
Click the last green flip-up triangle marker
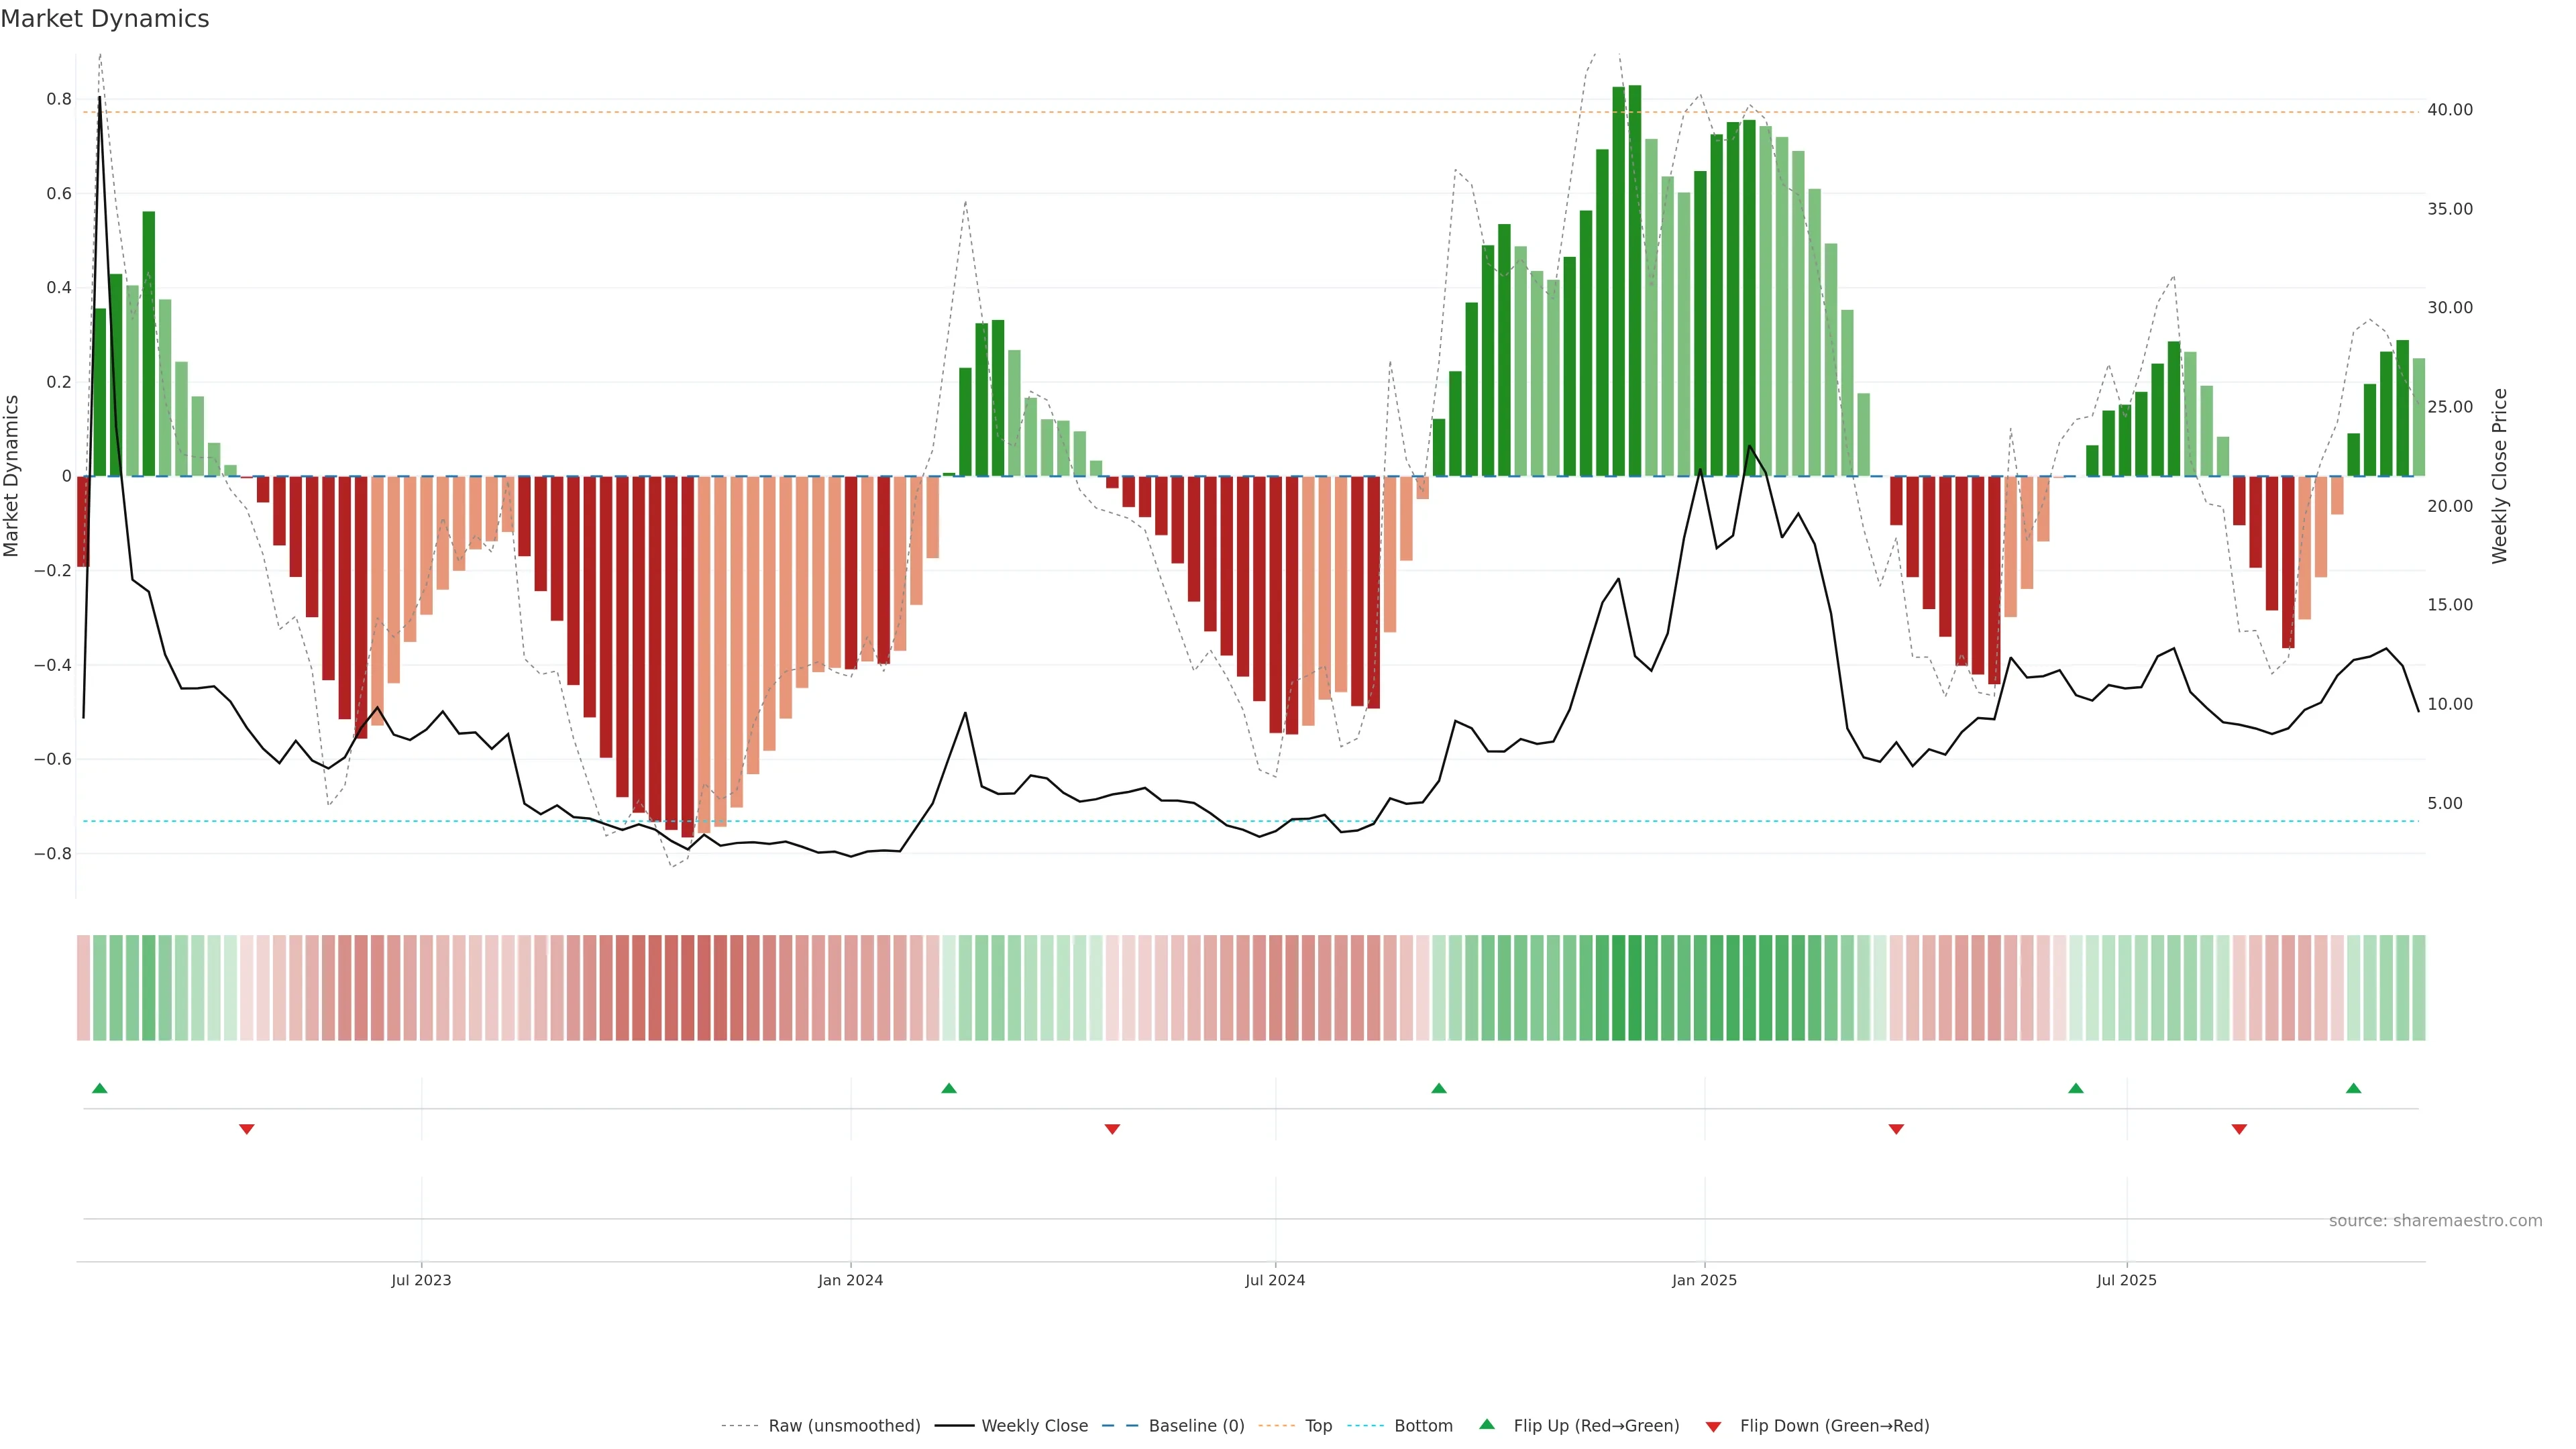tap(2353, 1088)
